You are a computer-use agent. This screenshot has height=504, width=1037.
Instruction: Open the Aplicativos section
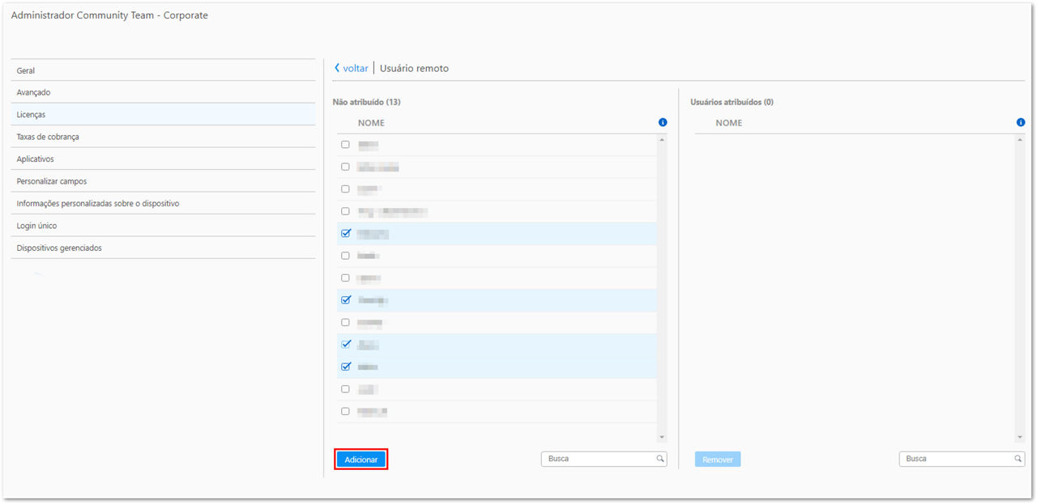[163, 159]
